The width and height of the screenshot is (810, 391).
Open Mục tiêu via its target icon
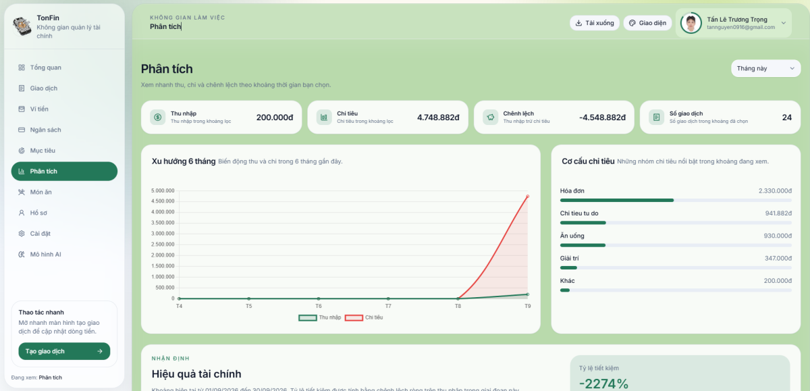(x=22, y=151)
